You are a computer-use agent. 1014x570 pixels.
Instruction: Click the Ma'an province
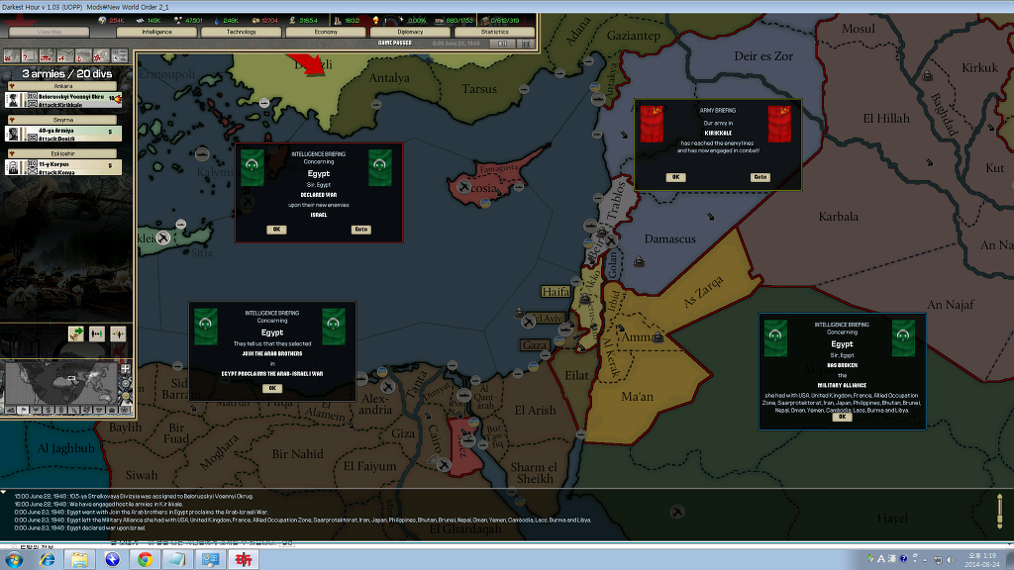(x=637, y=396)
